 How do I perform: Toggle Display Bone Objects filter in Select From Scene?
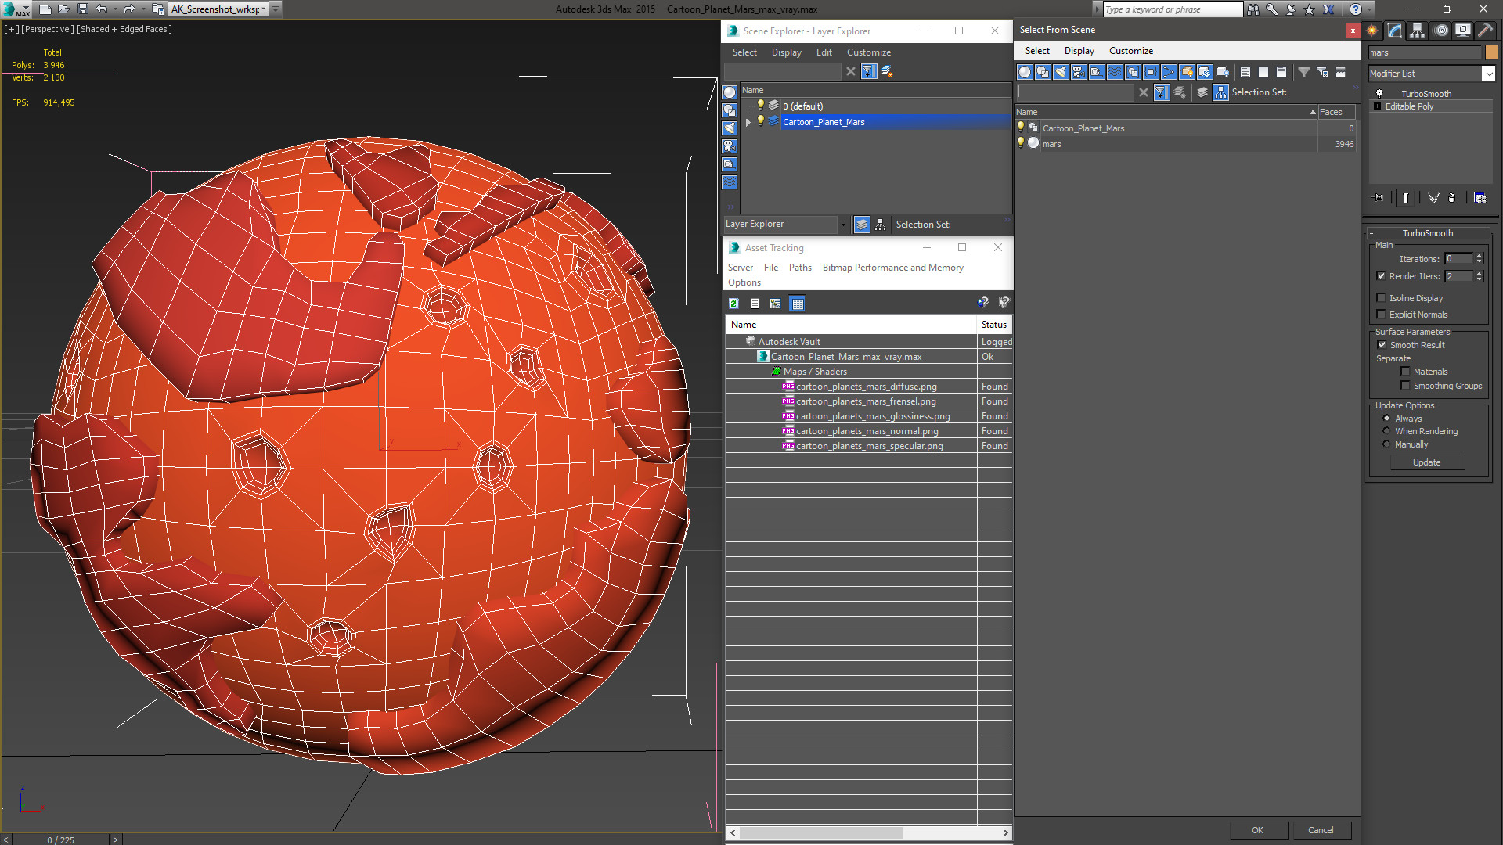tap(1169, 72)
